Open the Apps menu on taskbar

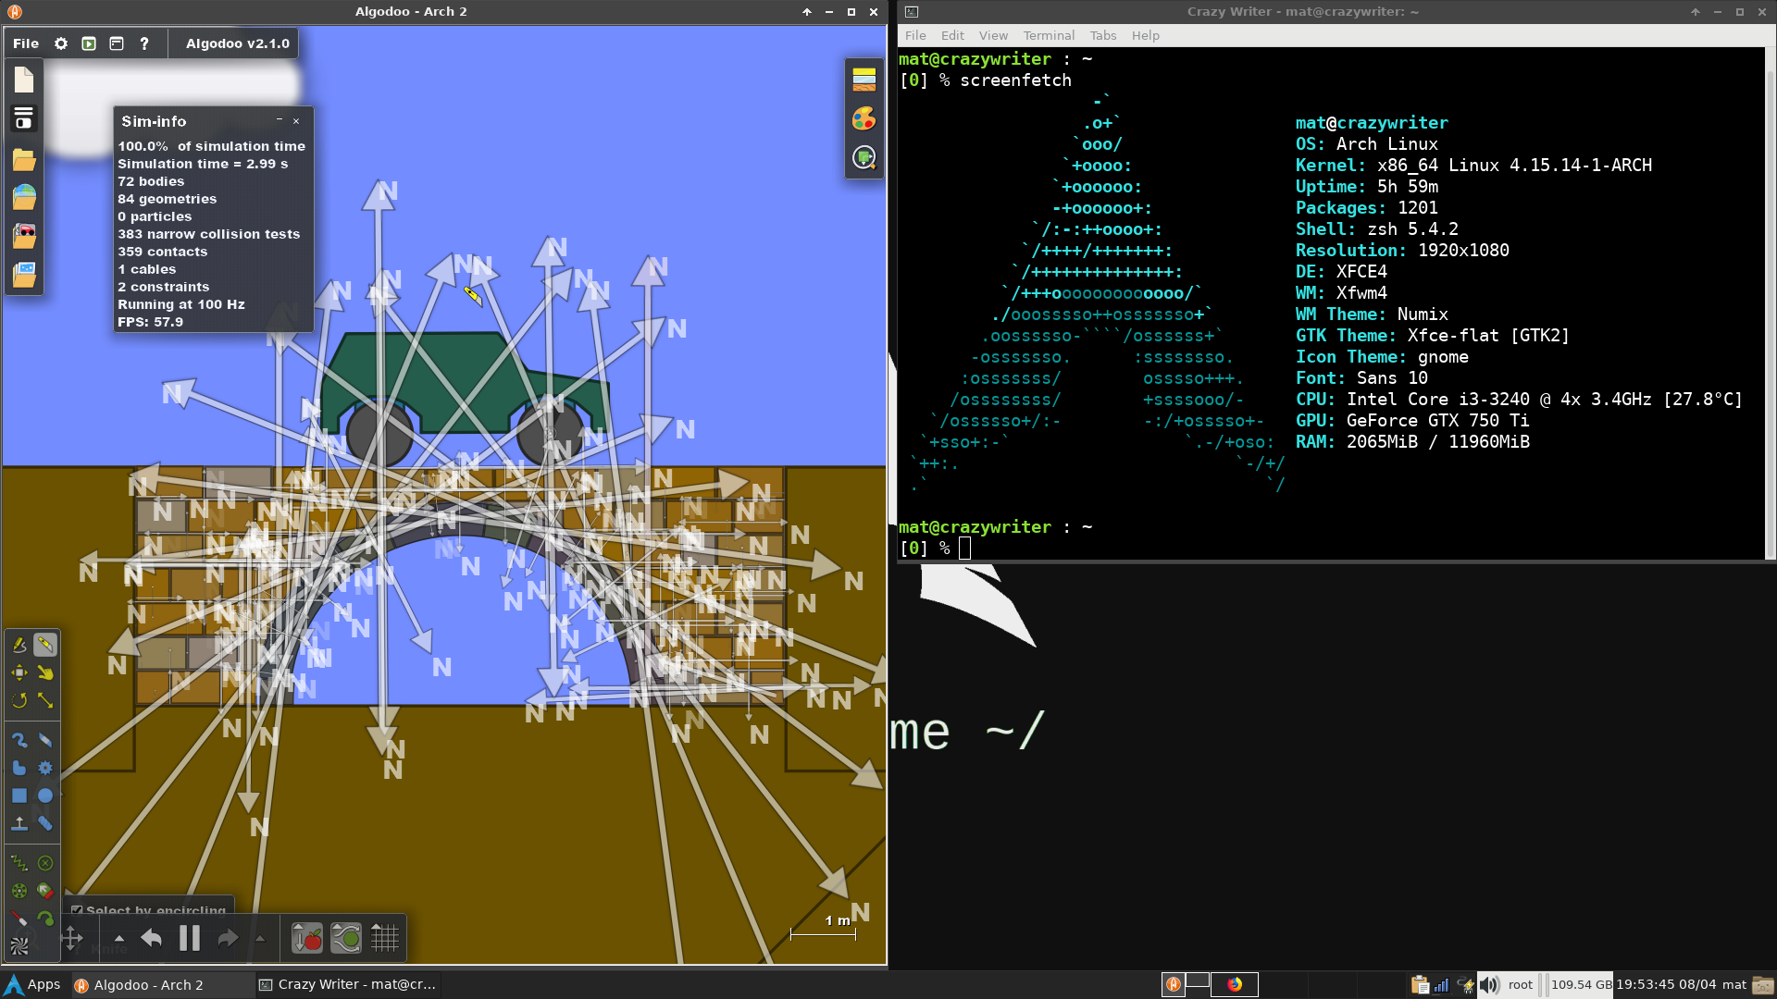tap(32, 984)
